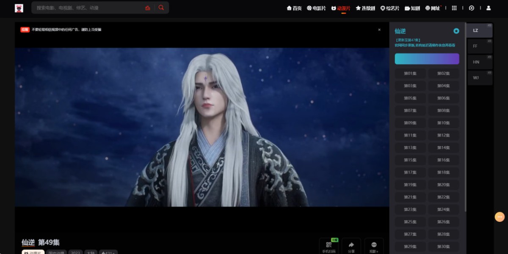This screenshot has width=508, height=254.
Task: Open the 手机扫码 QR code icon
Action: (x=329, y=245)
